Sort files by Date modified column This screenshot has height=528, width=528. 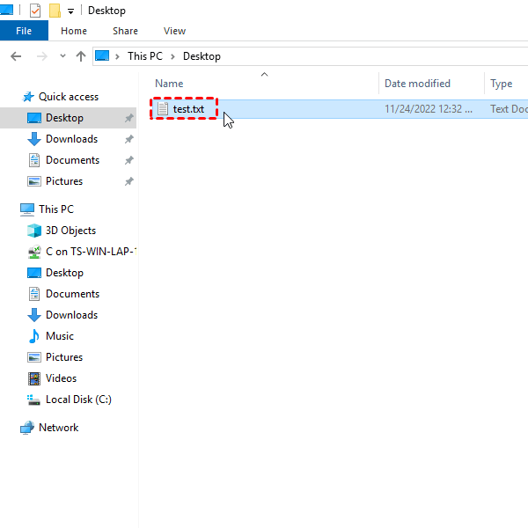point(417,84)
